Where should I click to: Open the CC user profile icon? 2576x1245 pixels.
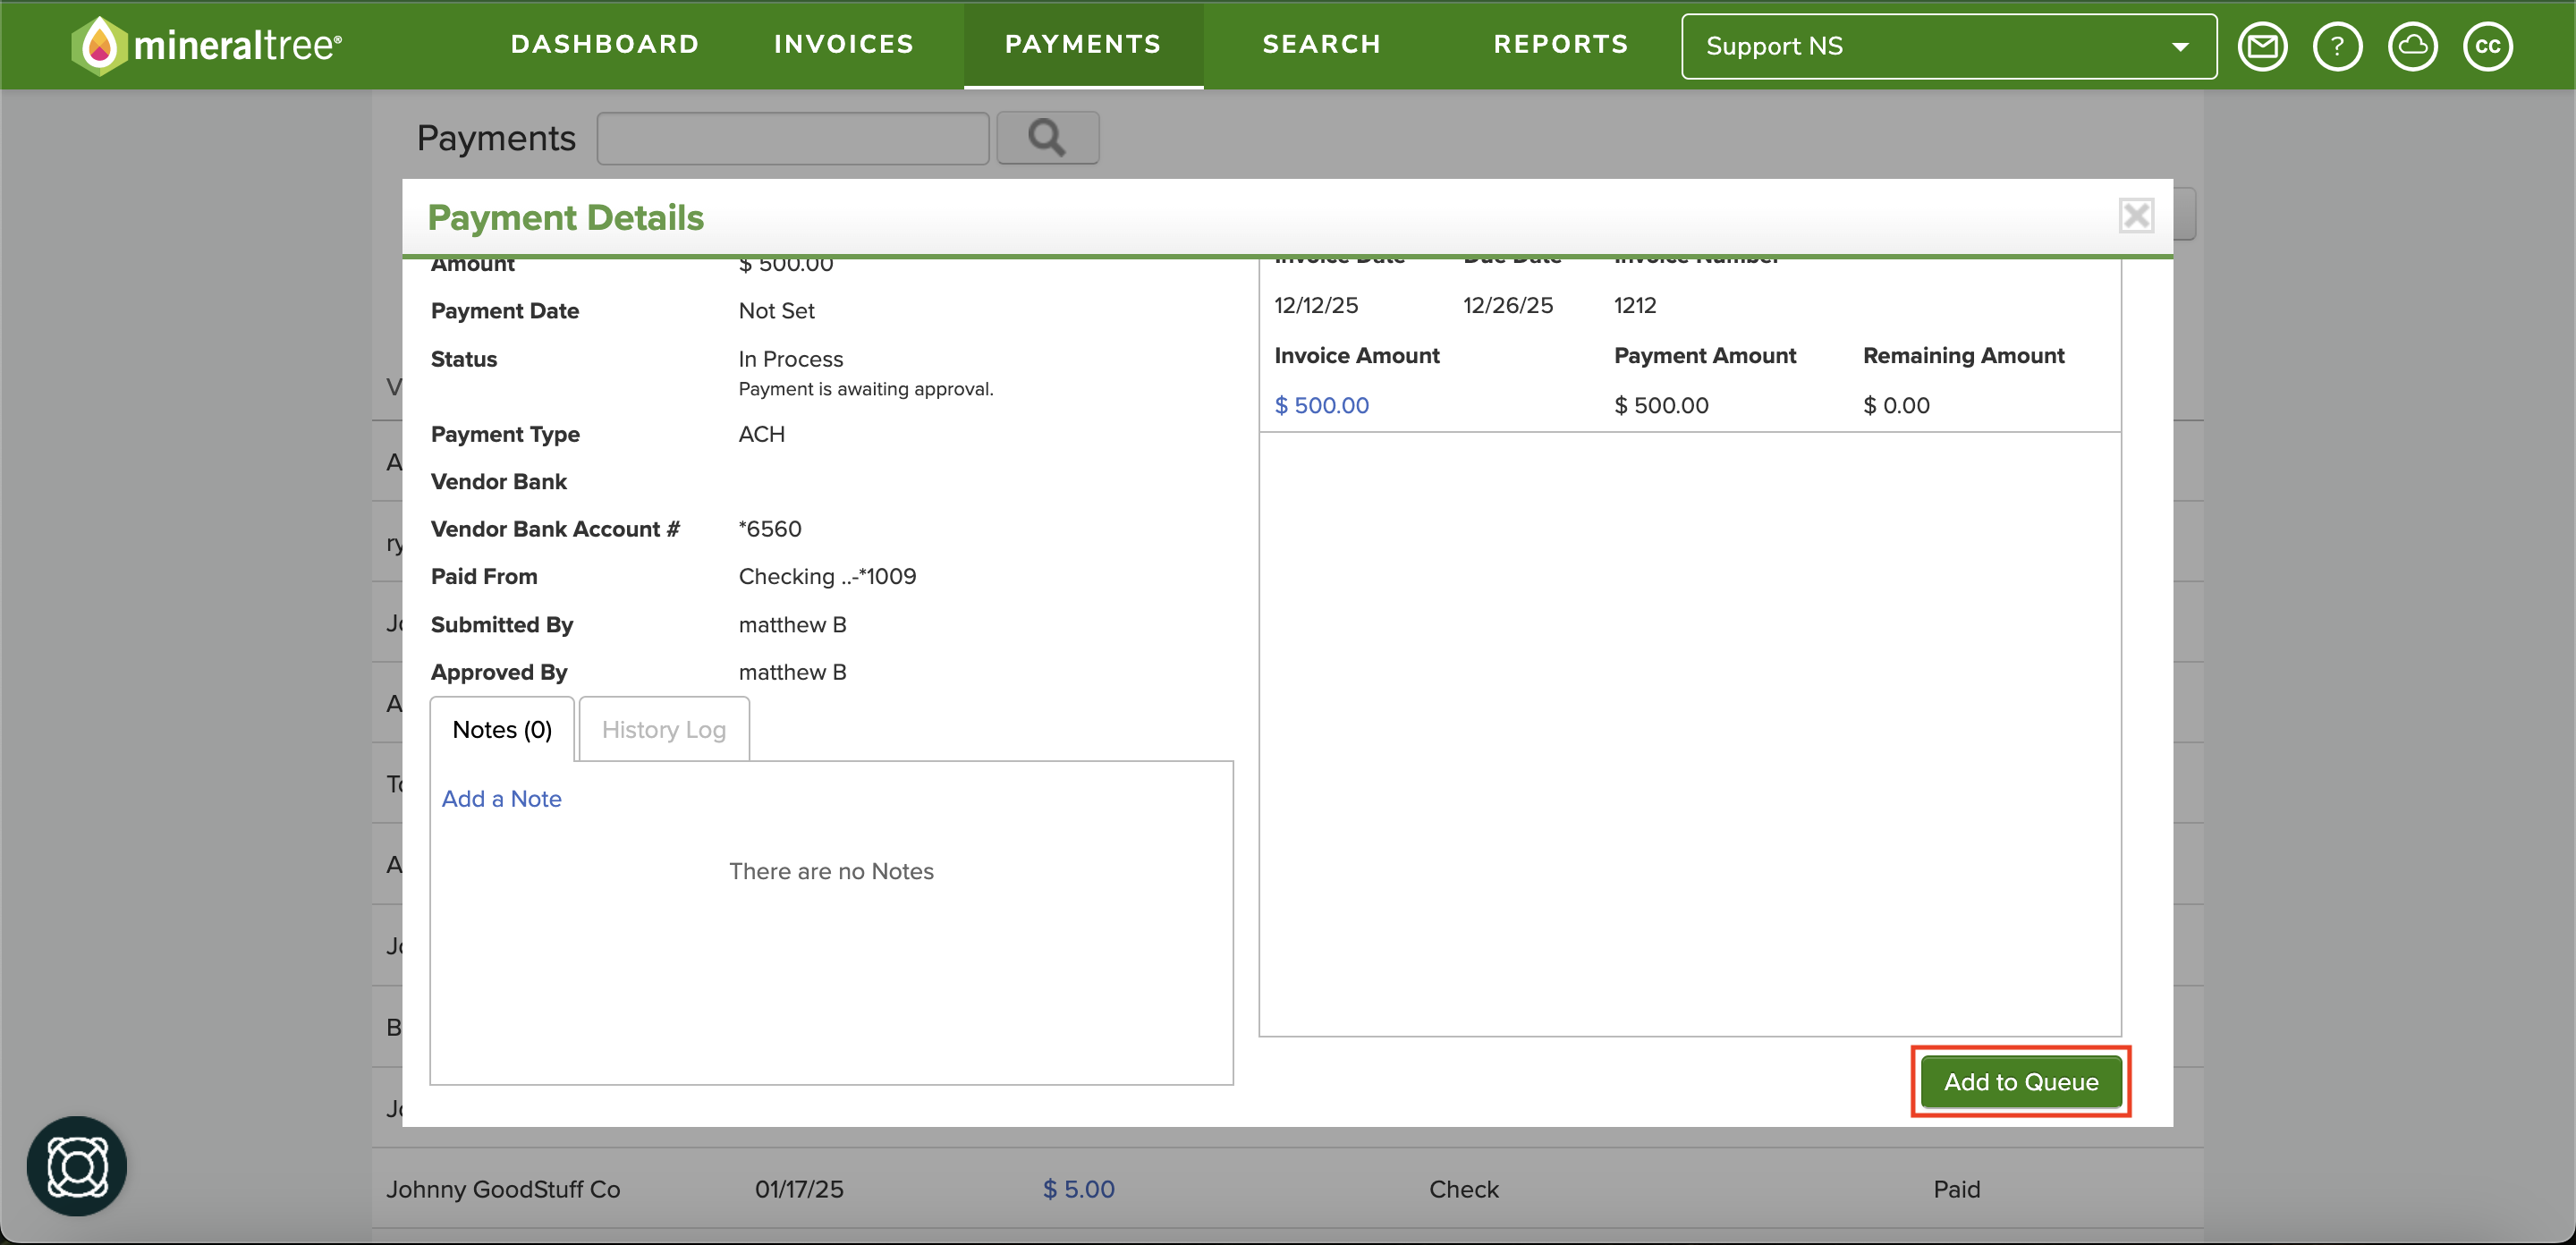[2487, 46]
